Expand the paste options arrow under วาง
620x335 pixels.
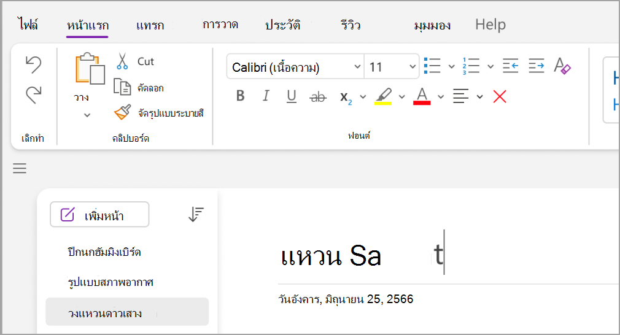click(87, 115)
